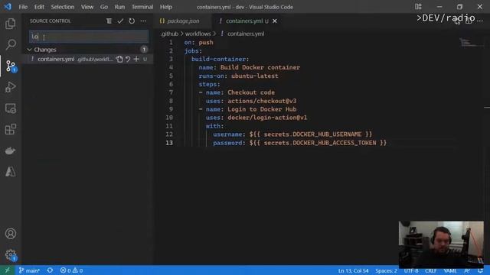Click main branch in status bar
Screen dimensions: 490x275
click(29, 270)
